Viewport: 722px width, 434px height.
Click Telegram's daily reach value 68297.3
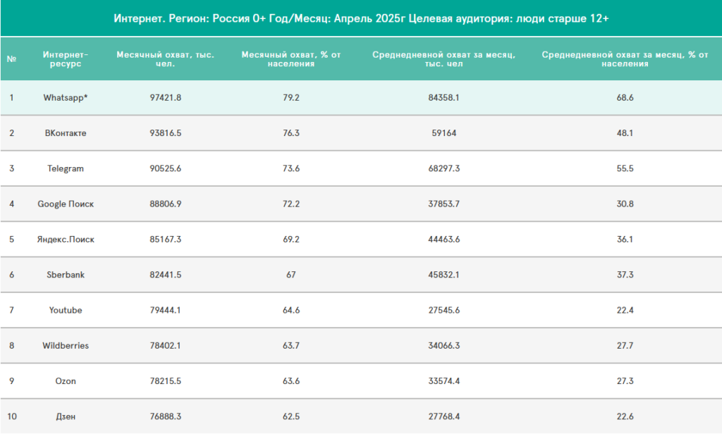coord(444,168)
